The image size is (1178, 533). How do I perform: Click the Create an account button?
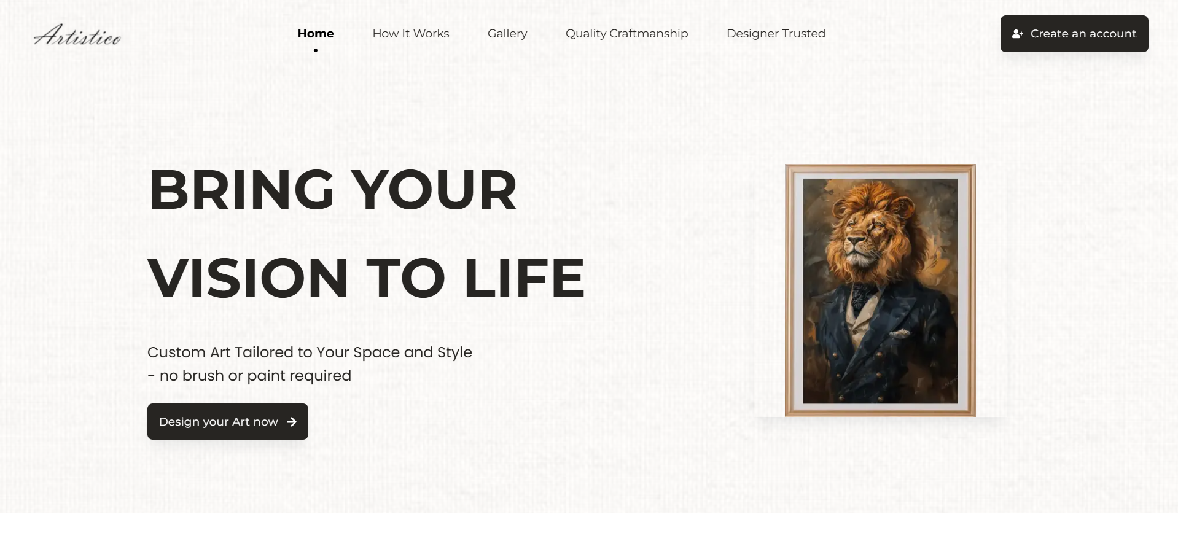tap(1074, 34)
